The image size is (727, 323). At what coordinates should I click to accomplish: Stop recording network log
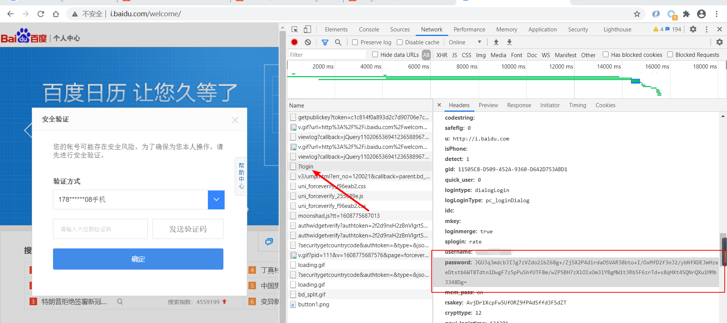294,42
